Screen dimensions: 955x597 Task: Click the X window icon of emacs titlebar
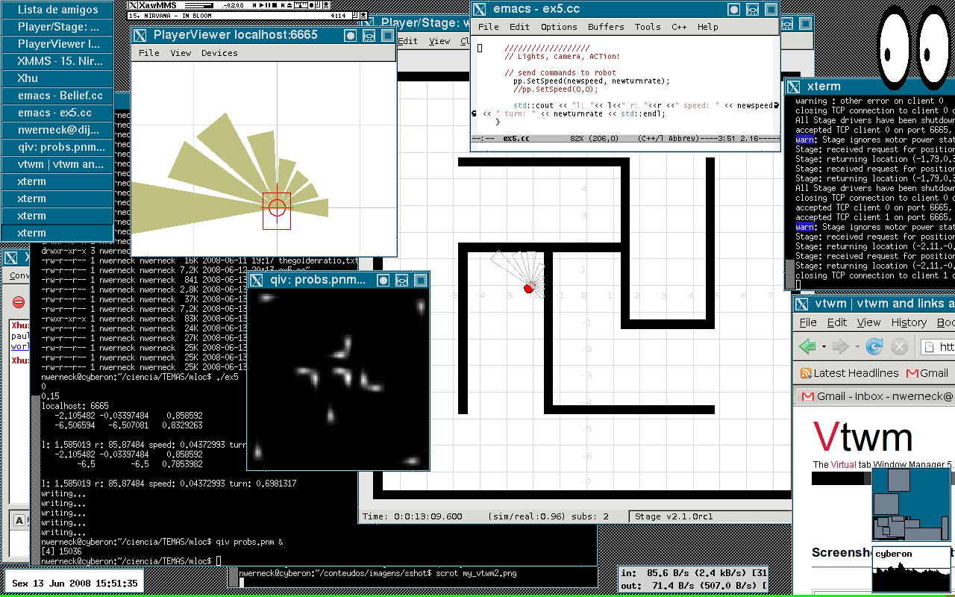point(480,9)
